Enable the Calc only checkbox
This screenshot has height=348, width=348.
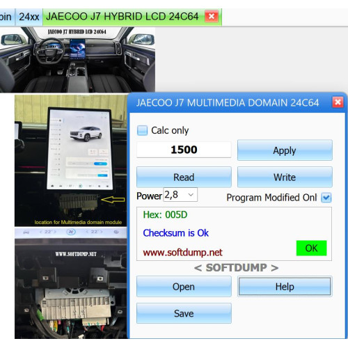(x=142, y=130)
